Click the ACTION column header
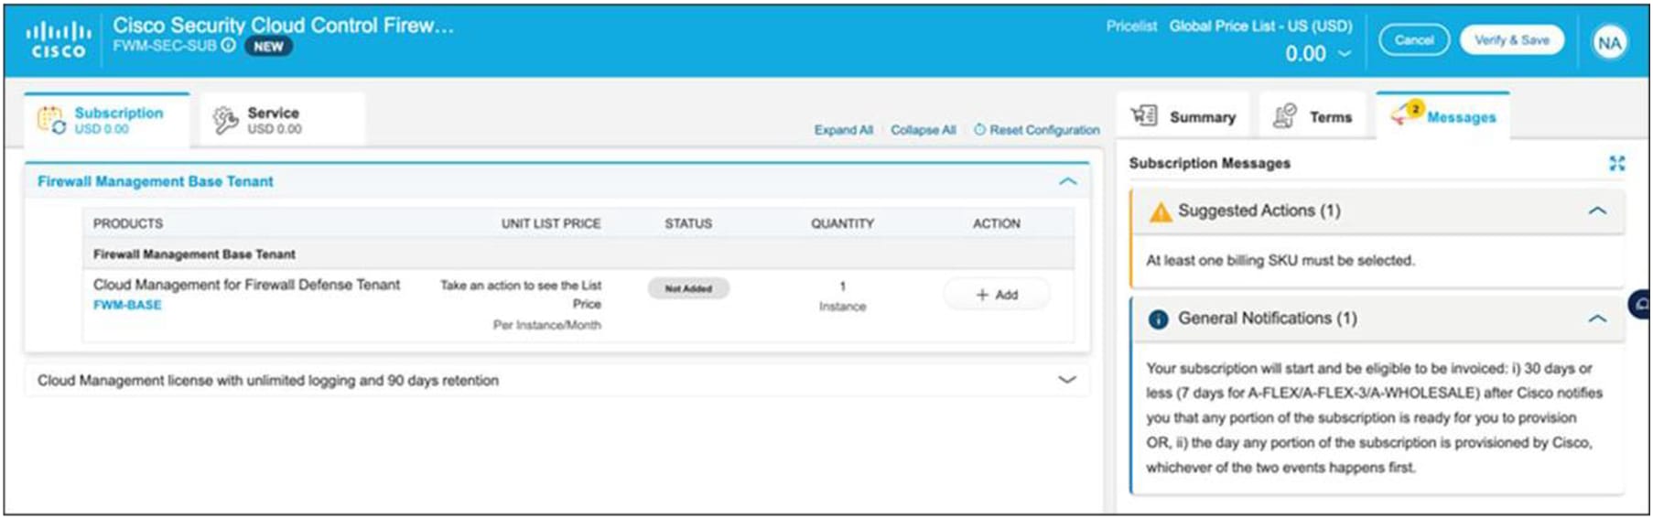Screen dimensions: 1653x519 996,223
